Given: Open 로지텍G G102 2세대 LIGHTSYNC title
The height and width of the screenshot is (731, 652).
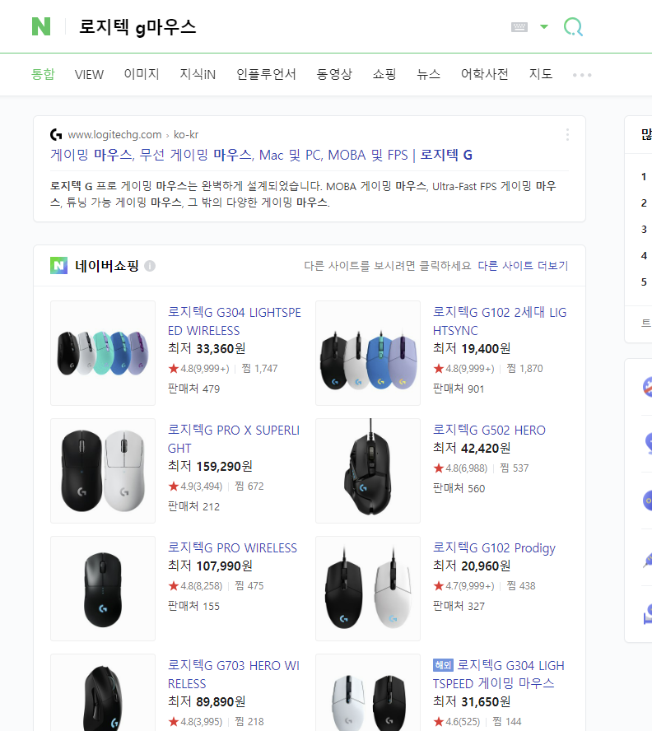Looking at the screenshot, I should pos(500,321).
